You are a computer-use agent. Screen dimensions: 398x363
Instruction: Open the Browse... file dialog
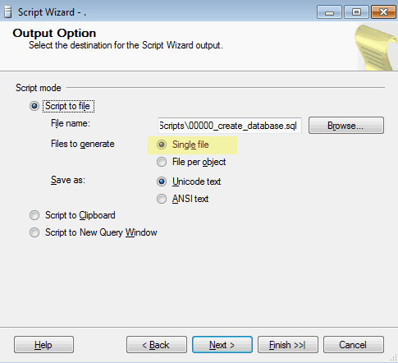pyautogui.click(x=346, y=126)
